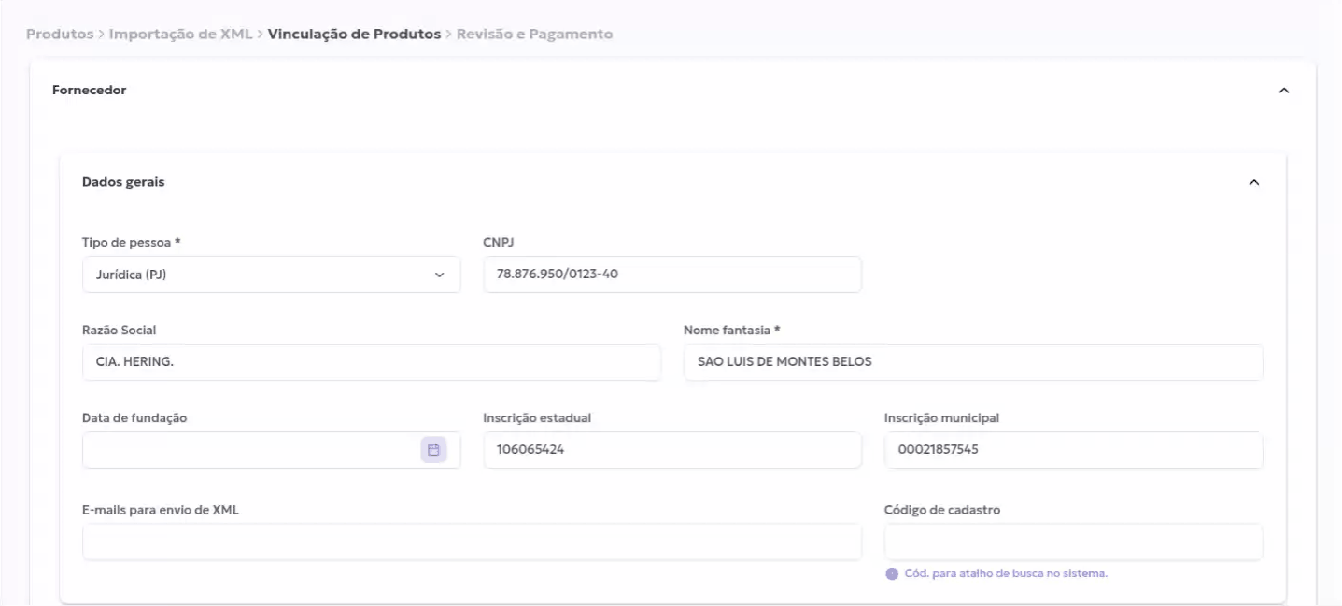
Task: Click the Inscrição municipal input box
Action: [x=1072, y=450]
